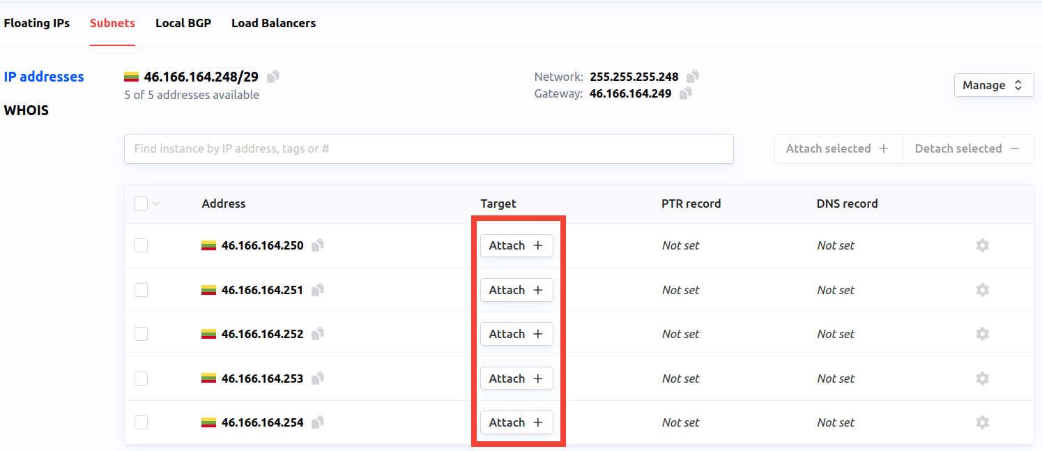Open settings gear for 46.166.164.254 row
The height and width of the screenshot is (451, 1042).
(x=982, y=422)
